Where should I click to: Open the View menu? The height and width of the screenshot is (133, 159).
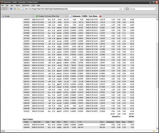(12, 6)
